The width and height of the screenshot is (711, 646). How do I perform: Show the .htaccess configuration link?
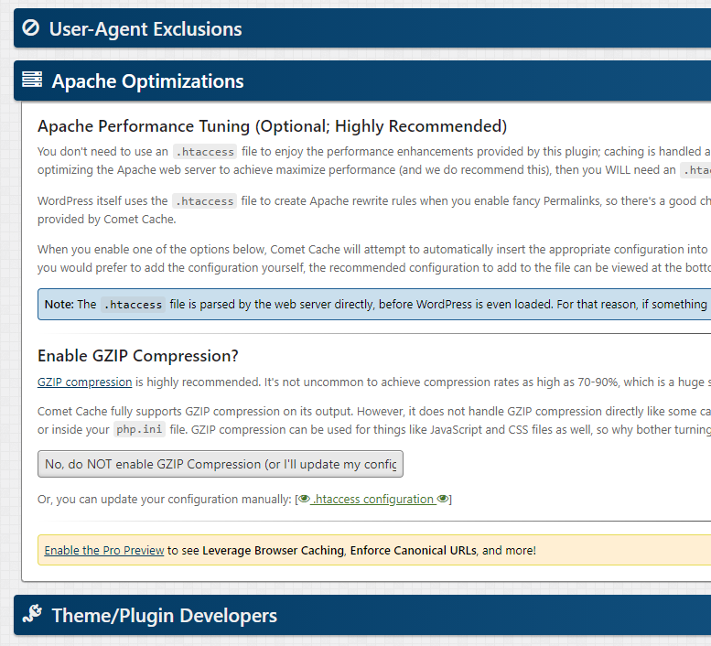coord(373,499)
